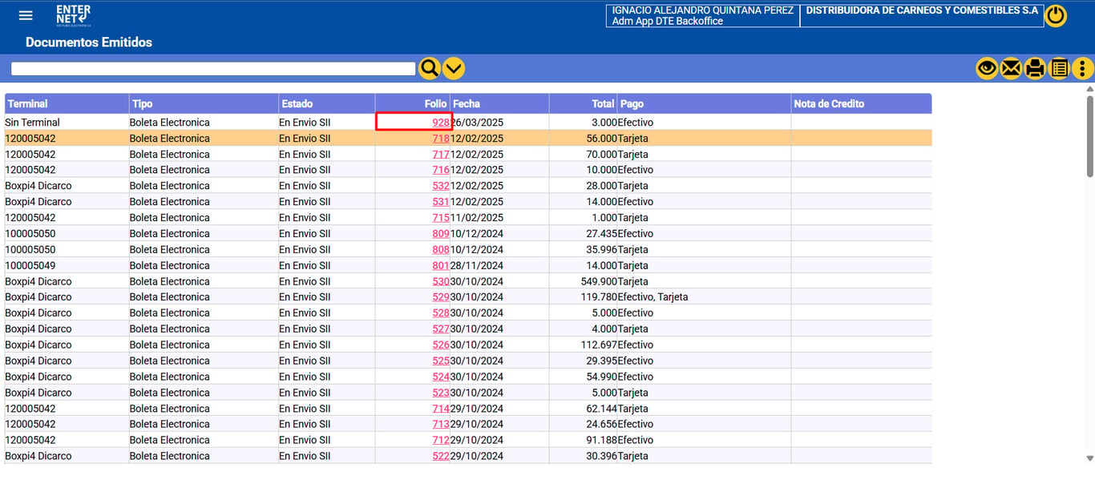This screenshot has height=496, width=1095.
Task: Click the scrollbar down arrow
Action: [1089, 458]
